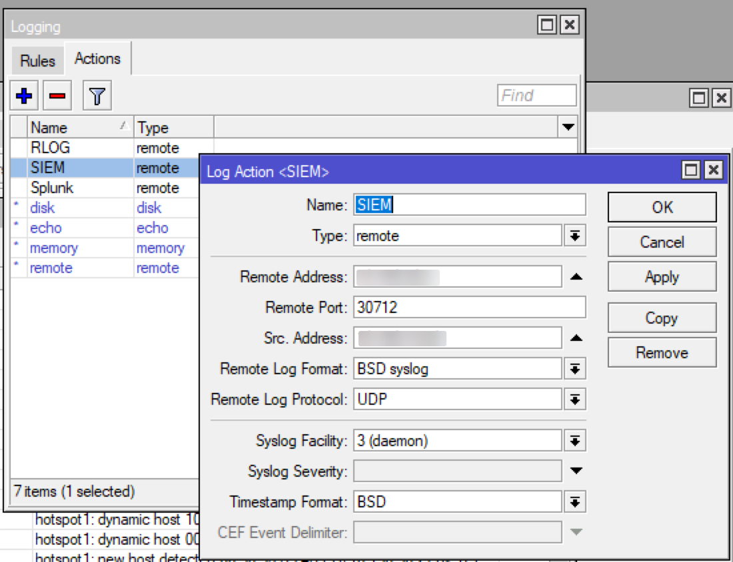Open the filter funnel in Logging toolbar
733x562 pixels.
(x=97, y=96)
